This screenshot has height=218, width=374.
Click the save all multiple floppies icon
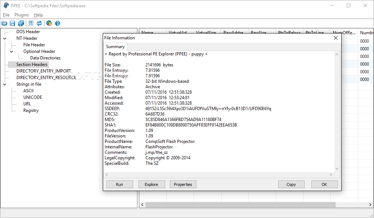[x=21, y=23]
